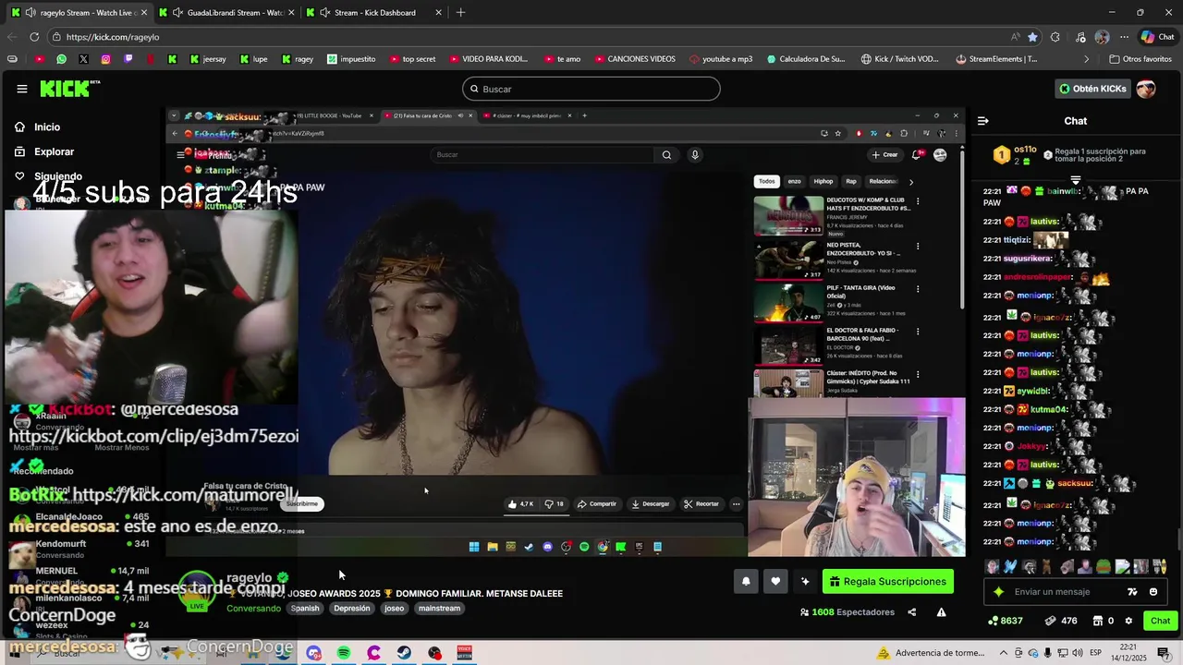
Task: Open Twitch bookmark icon
Action: point(128,59)
